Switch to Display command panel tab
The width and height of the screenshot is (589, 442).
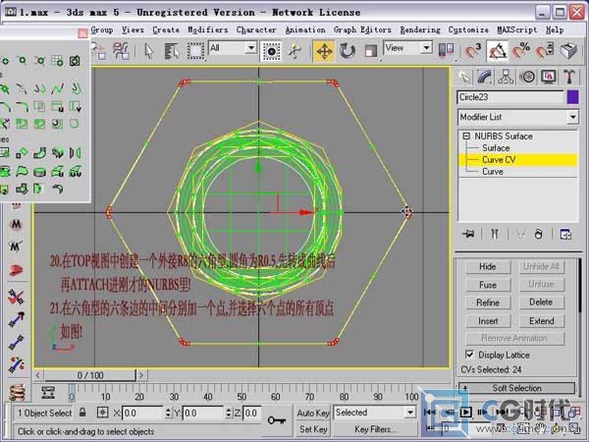click(549, 77)
